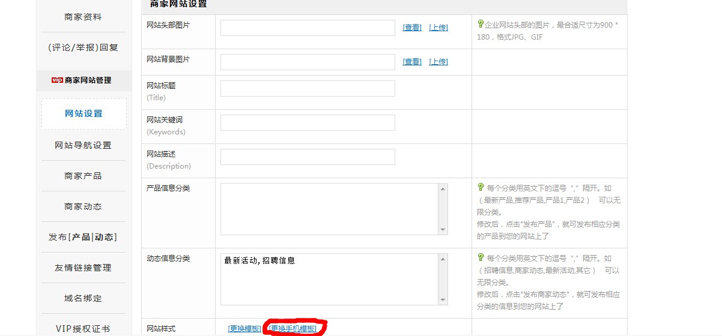This screenshot has height=336, width=722.
Task: Open the [查看] link for 网站头部图片
Action: [412, 28]
